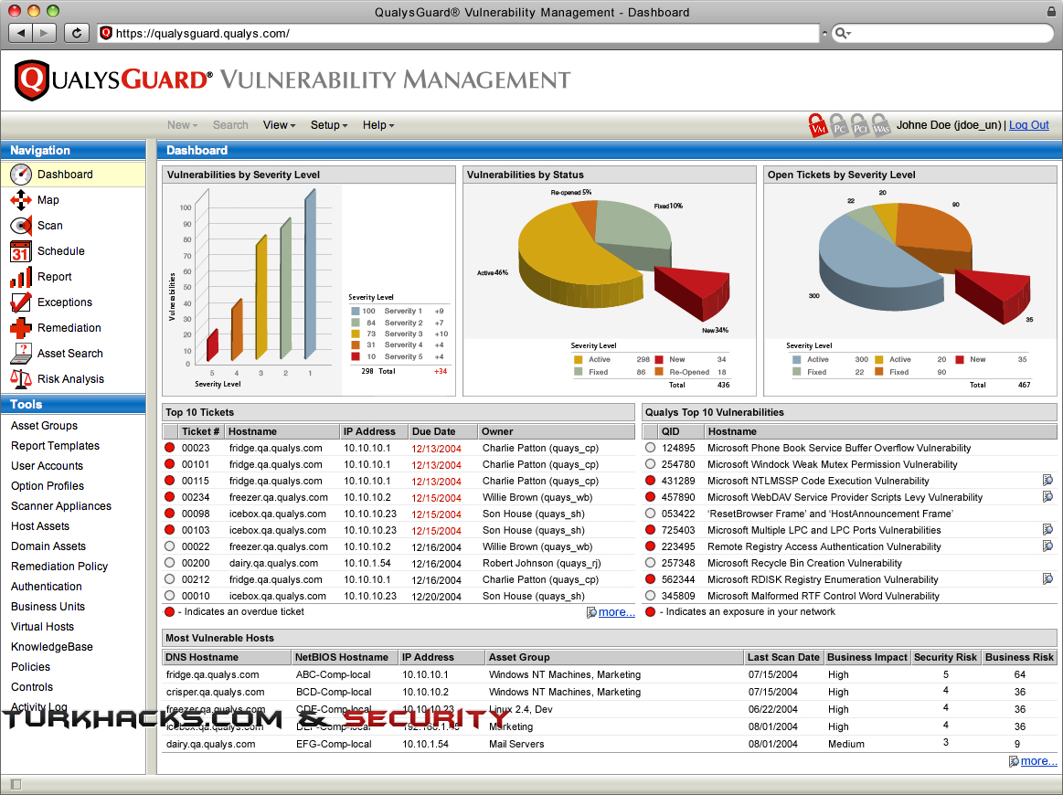Click more link under Top 10 Tickets
This screenshot has height=795, width=1063.
click(x=616, y=612)
